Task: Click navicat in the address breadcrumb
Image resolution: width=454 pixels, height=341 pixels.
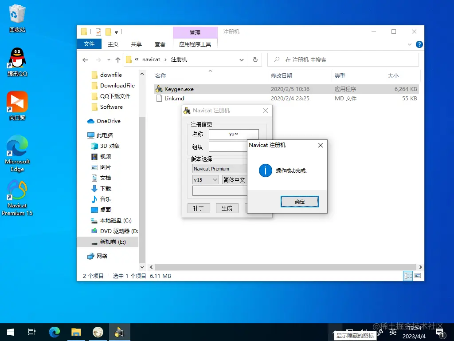Action: (151, 59)
